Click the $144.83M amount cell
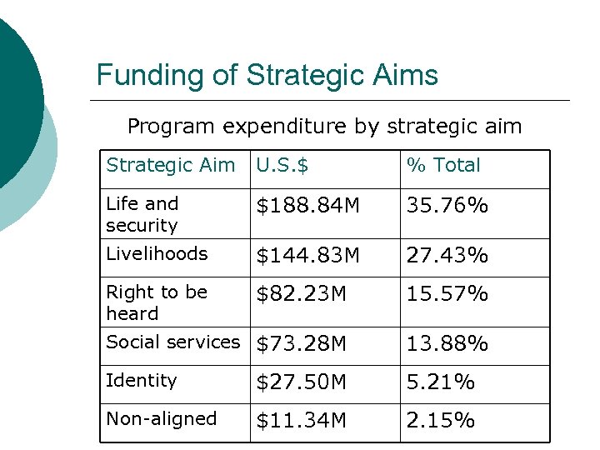 pyautogui.click(x=307, y=257)
